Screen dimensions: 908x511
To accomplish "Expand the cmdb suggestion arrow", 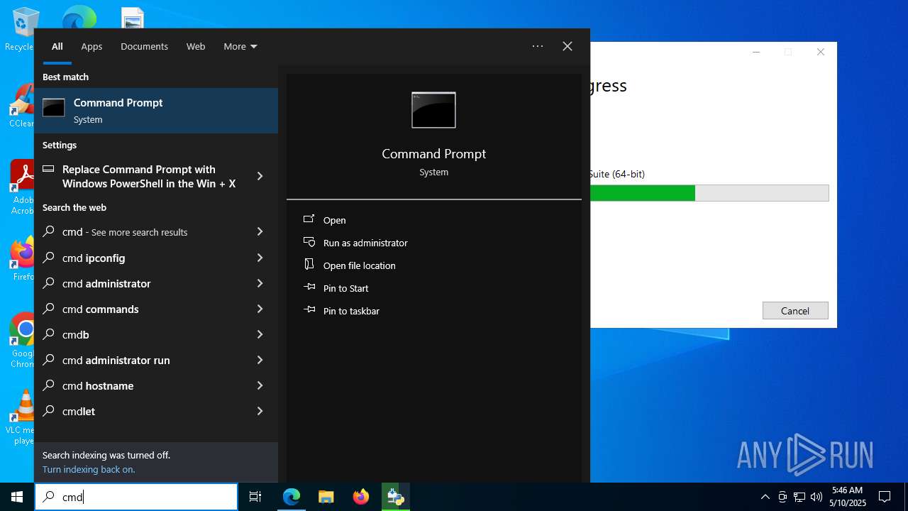I will [x=260, y=334].
